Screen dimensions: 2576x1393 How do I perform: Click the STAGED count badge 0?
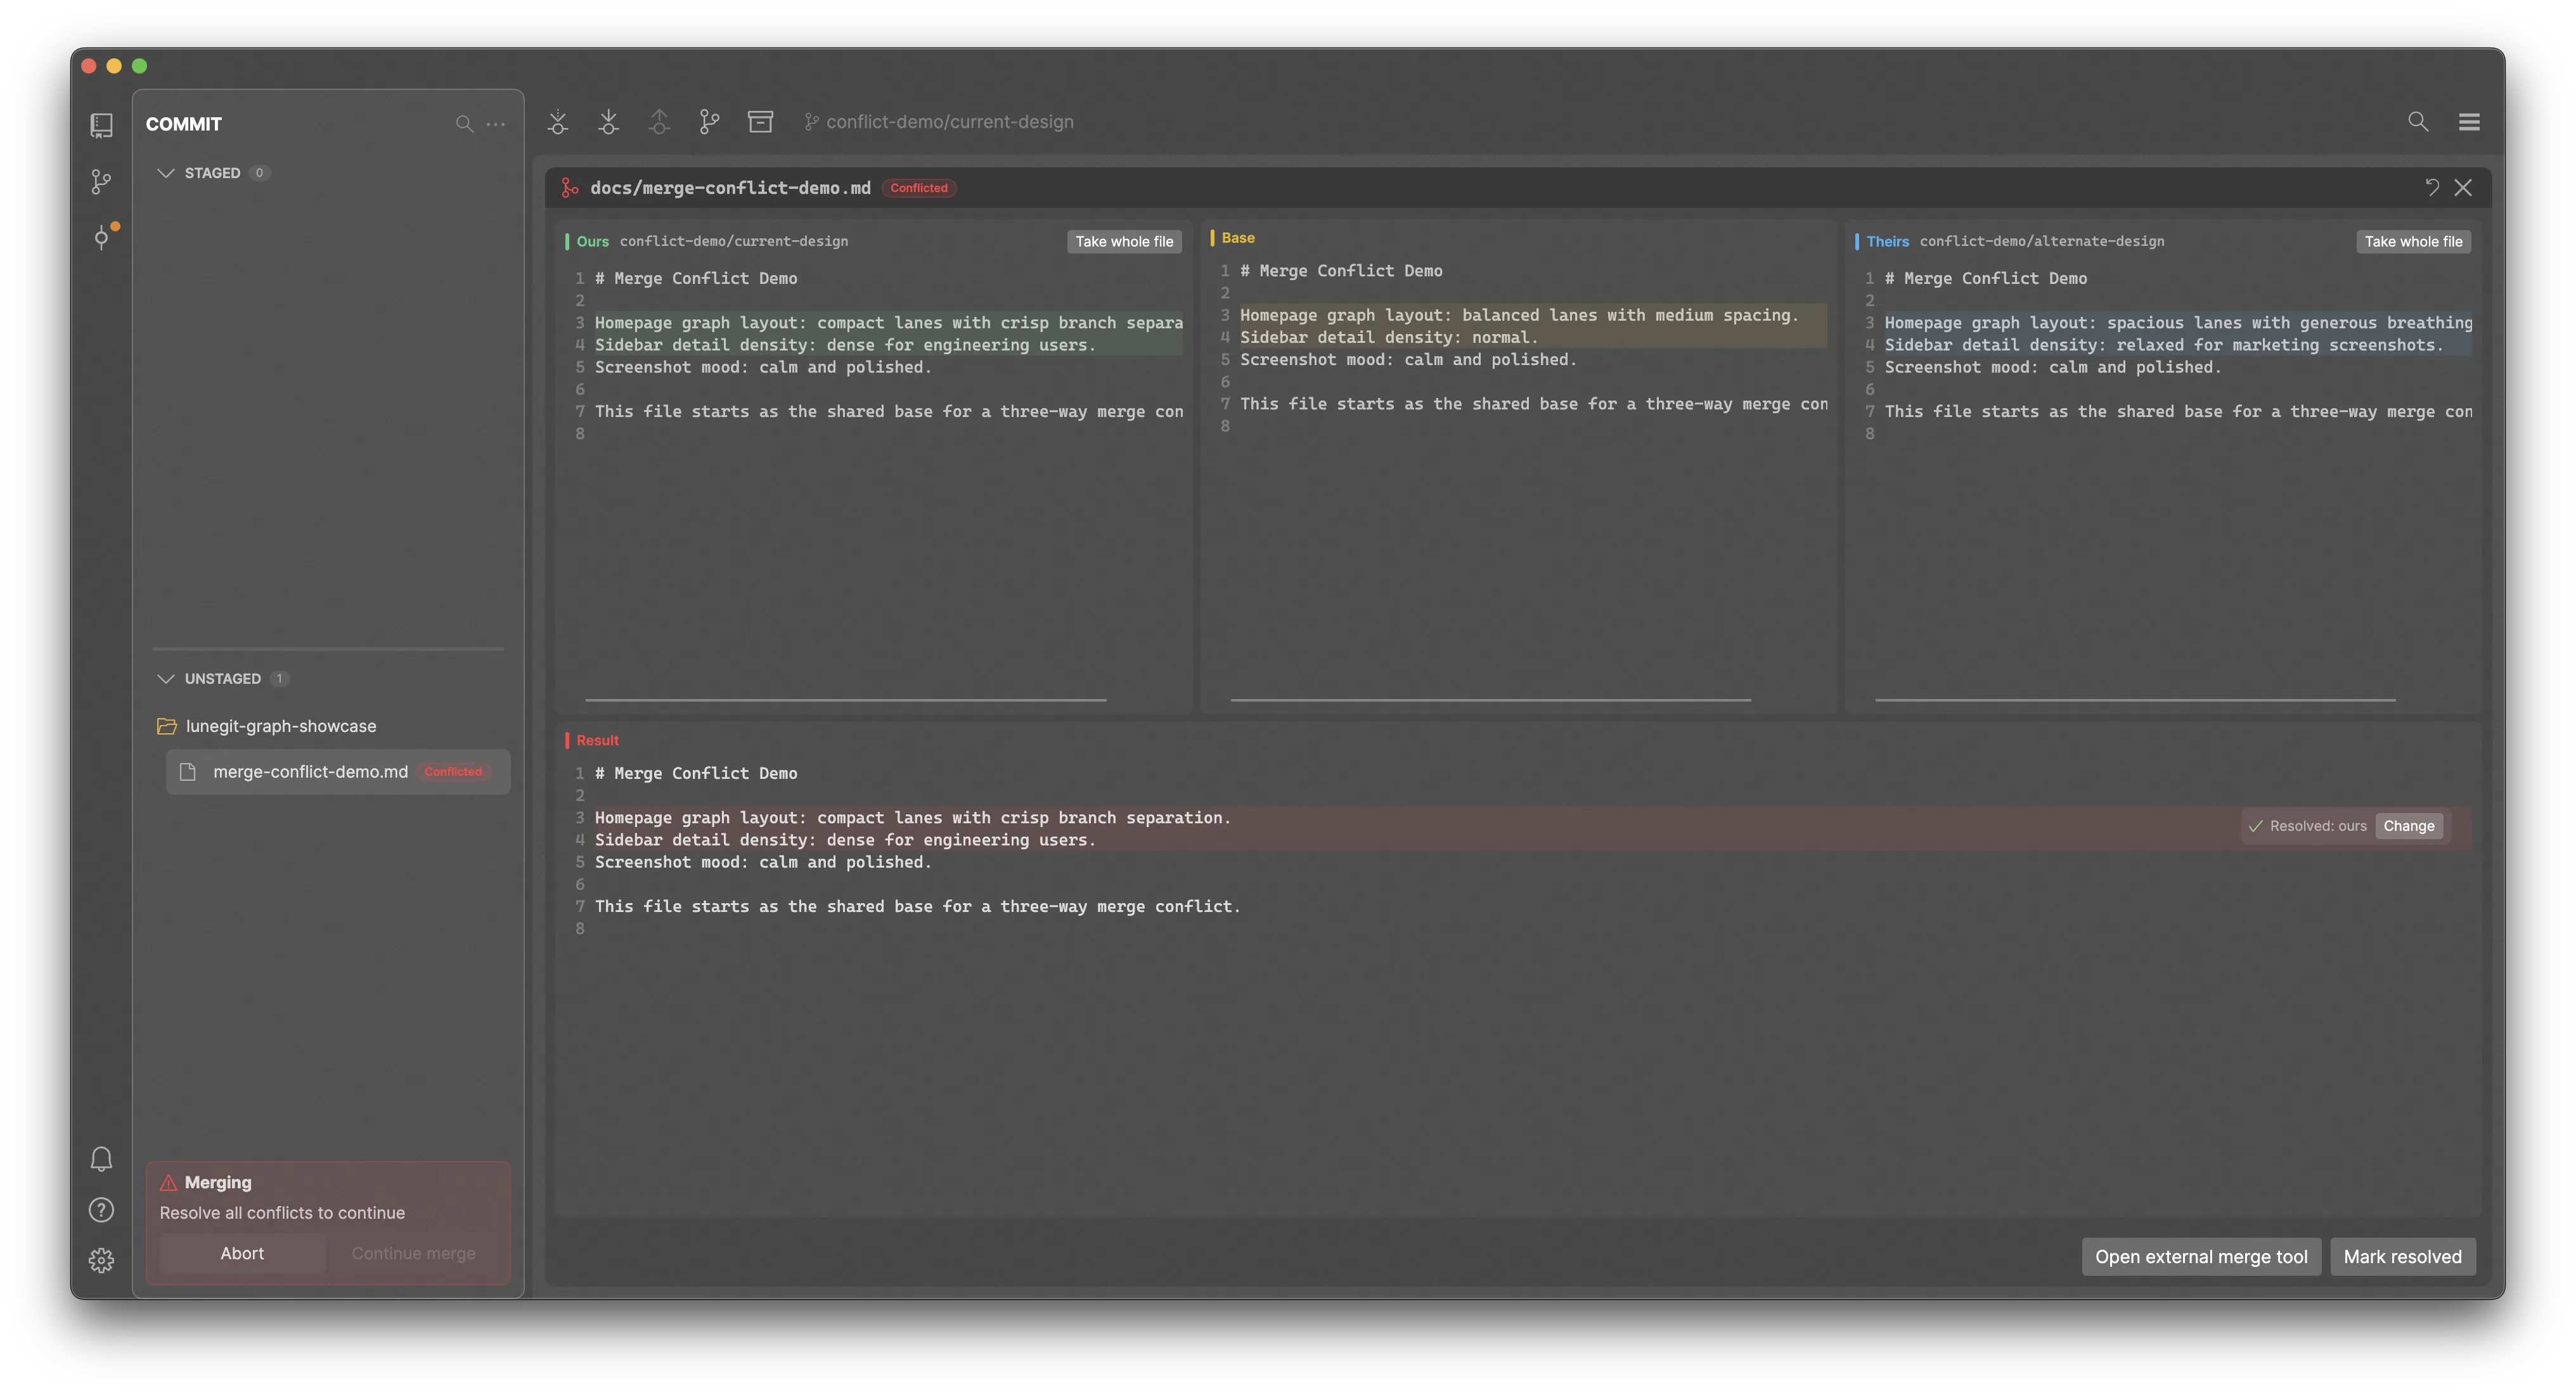click(x=259, y=173)
